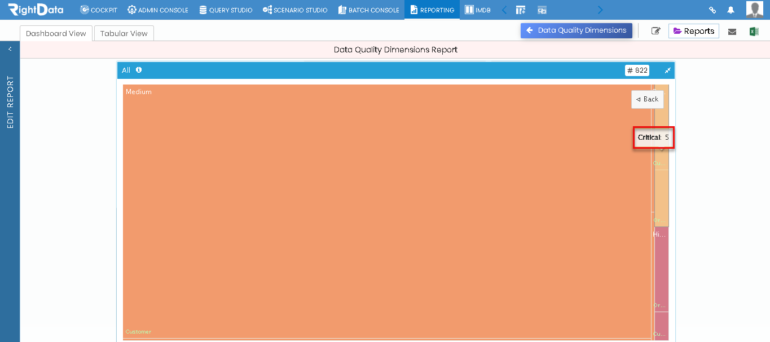This screenshot has height=342, width=770.
Task: Click the edit report pencil icon
Action: click(x=655, y=32)
